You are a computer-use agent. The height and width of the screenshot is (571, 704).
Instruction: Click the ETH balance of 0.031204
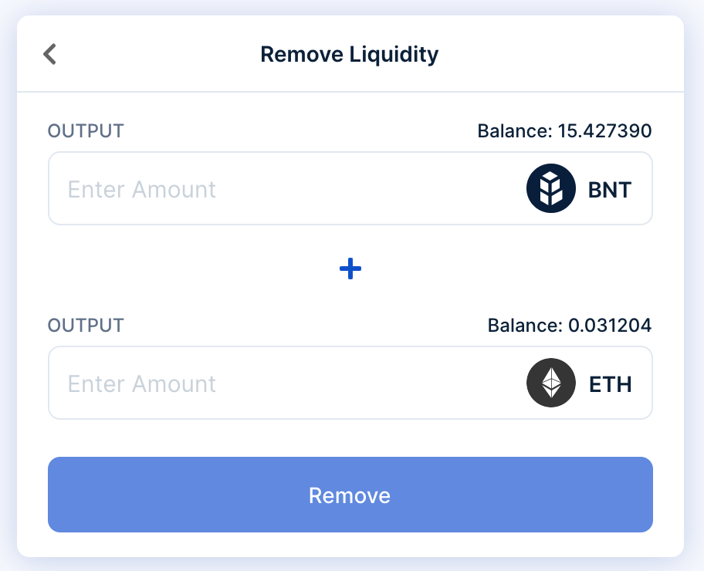tap(569, 325)
